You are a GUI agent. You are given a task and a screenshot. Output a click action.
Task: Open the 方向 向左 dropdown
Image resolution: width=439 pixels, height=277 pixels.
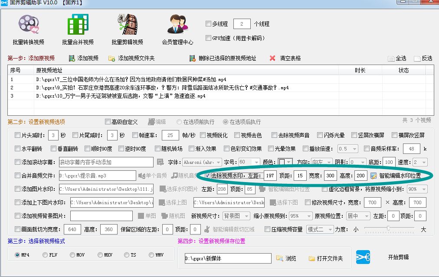tap(322, 162)
